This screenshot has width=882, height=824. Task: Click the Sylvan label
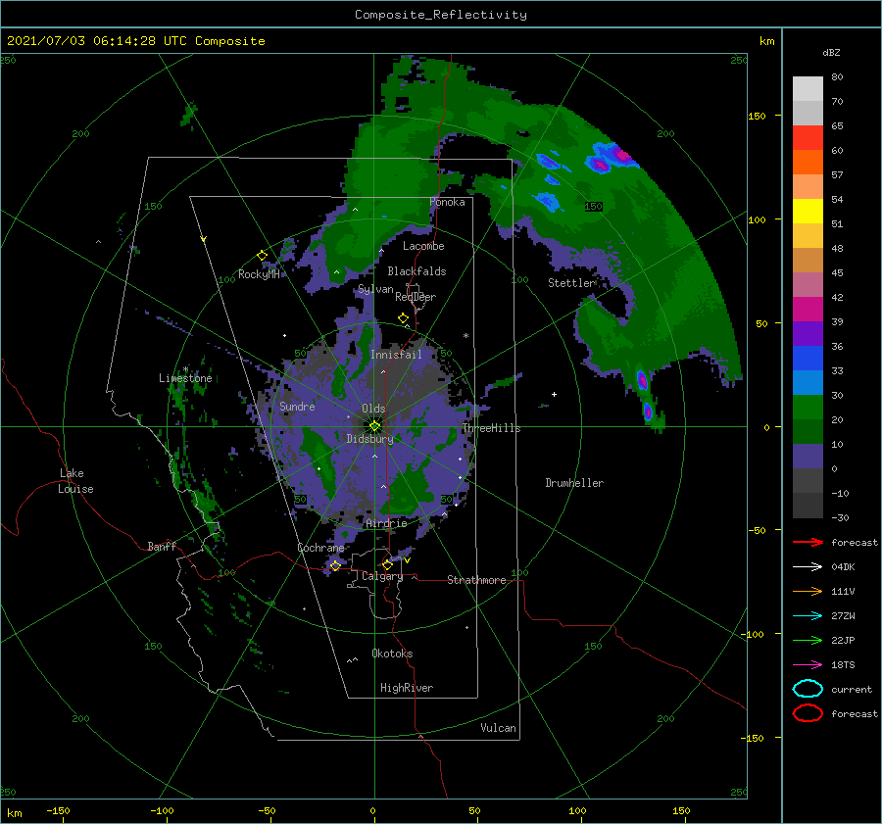[x=375, y=289]
